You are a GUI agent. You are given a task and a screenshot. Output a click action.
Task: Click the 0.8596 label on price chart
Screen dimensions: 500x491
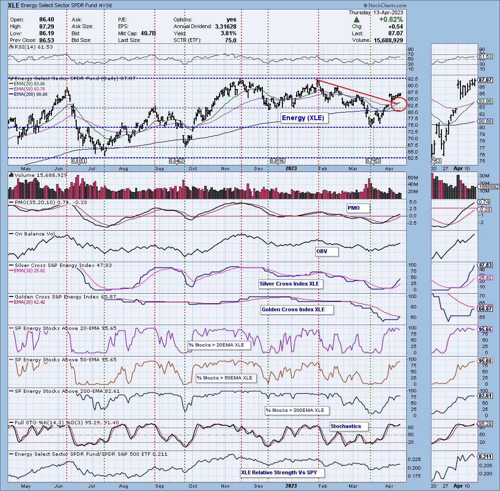coord(278,161)
